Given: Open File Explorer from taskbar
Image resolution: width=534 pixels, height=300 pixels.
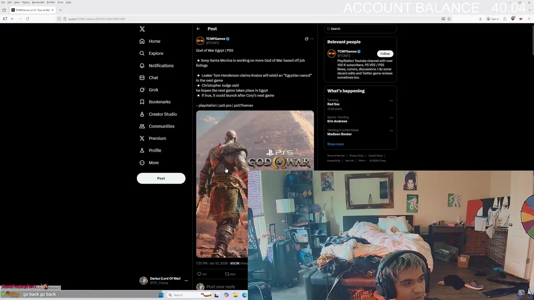Looking at the screenshot, I should [236, 295].
